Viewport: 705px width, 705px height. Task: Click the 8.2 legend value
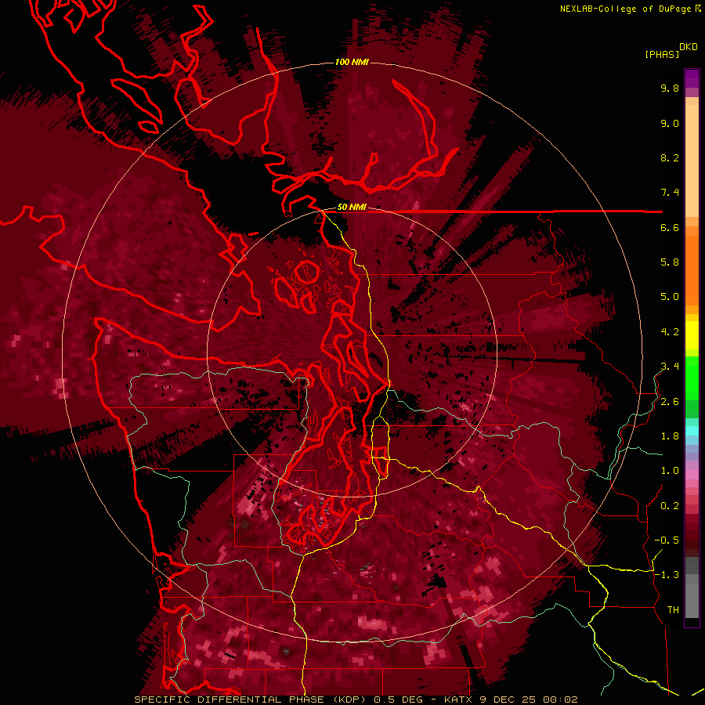tap(670, 157)
